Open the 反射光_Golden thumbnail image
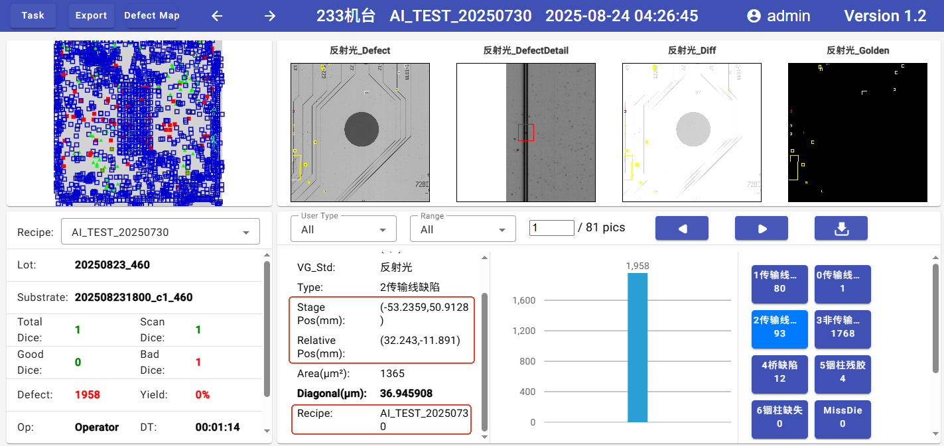This screenshot has height=446, width=944. click(x=857, y=133)
